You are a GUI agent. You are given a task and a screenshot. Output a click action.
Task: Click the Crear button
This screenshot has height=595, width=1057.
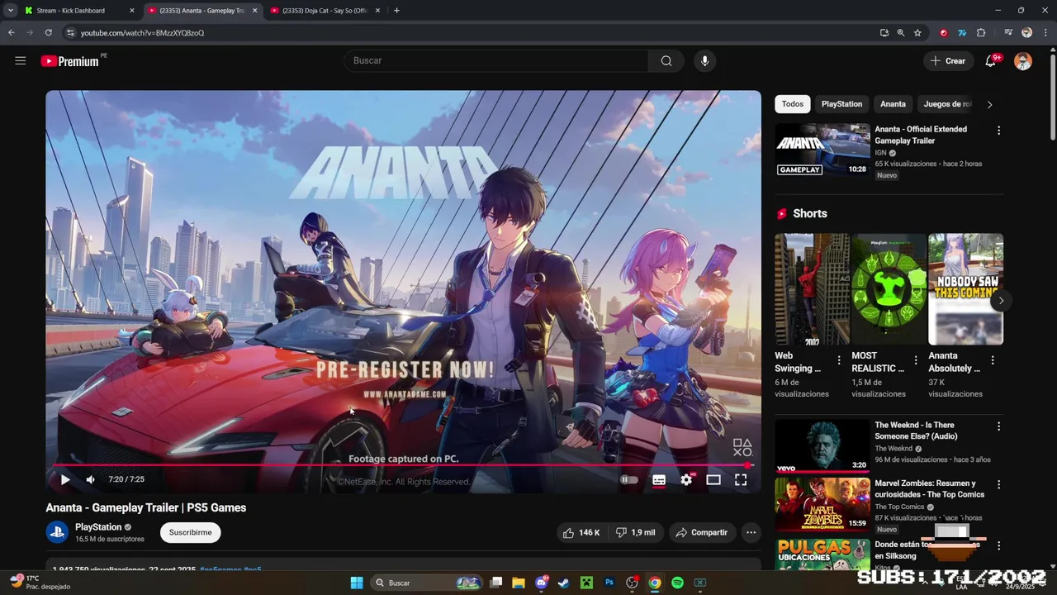click(948, 60)
